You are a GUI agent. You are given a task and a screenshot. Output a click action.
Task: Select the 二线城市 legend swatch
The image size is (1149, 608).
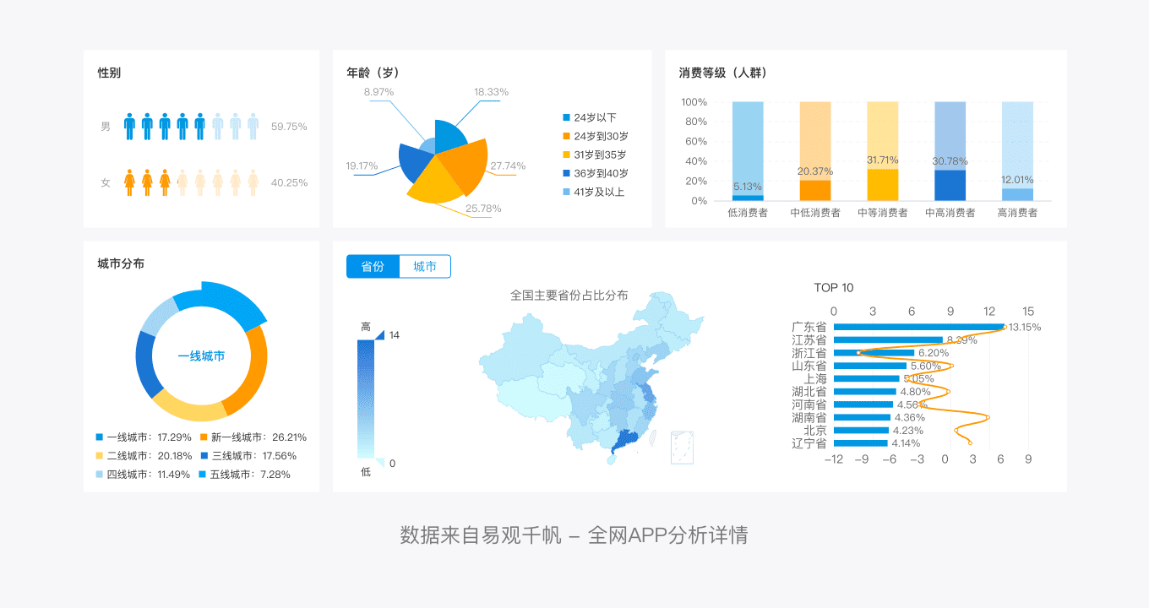[100, 456]
